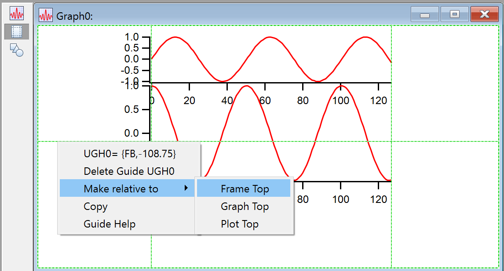This screenshot has height=271, width=504.
Task: Maximize the Graph0 window
Action: (454, 14)
